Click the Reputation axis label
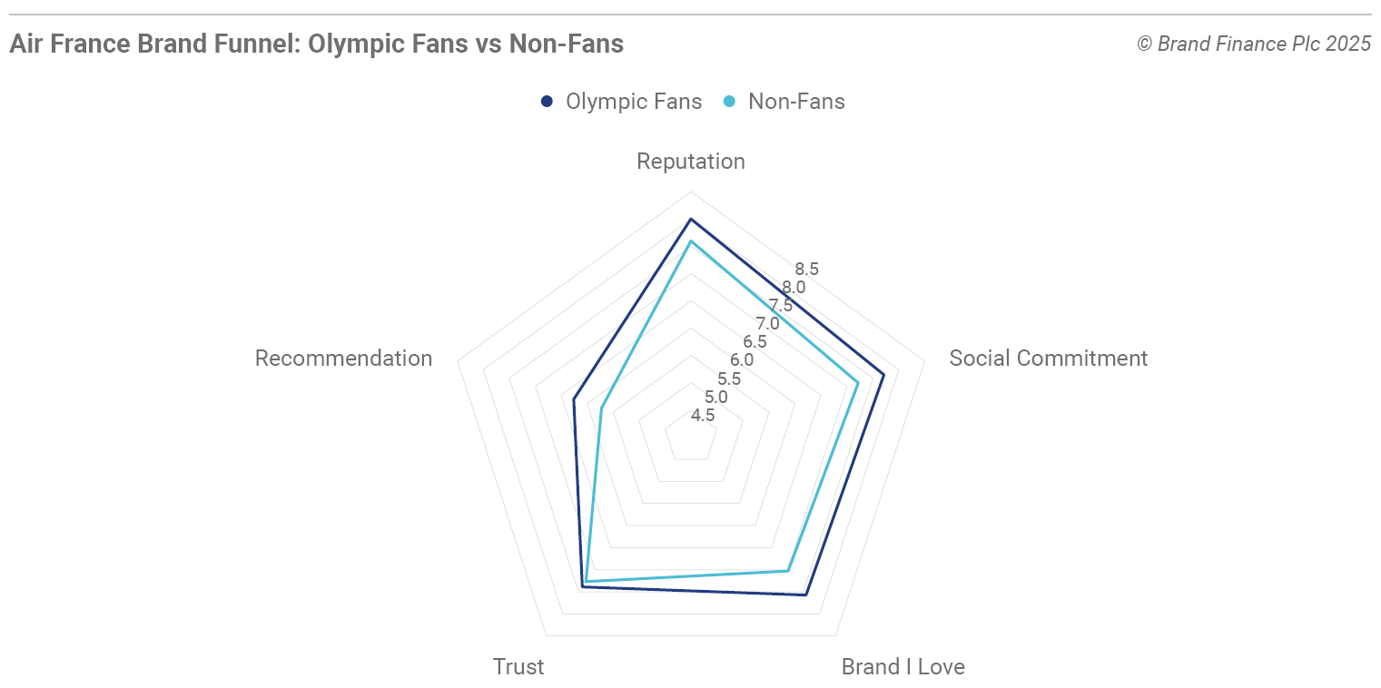This screenshot has height=688, width=1381. click(x=690, y=162)
